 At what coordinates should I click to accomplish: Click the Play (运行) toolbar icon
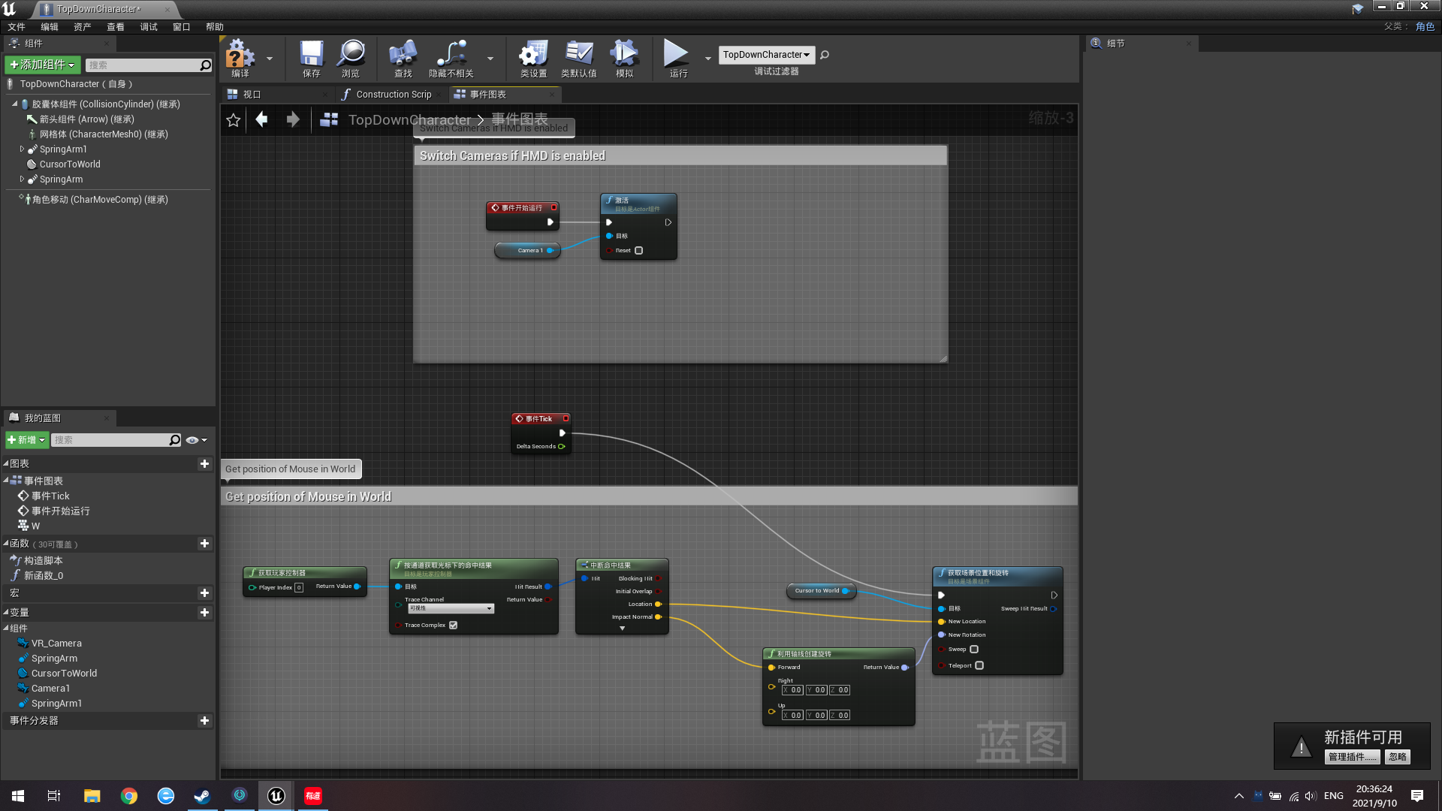(677, 58)
